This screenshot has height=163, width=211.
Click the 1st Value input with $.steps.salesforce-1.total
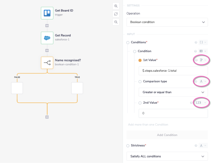173,70
